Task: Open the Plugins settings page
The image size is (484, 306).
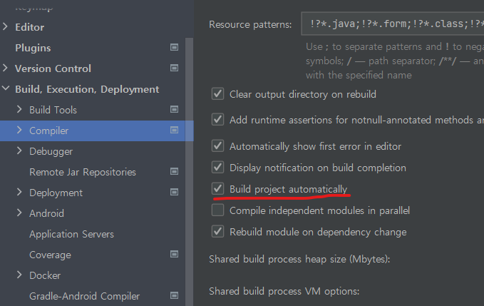Action: click(x=33, y=48)
